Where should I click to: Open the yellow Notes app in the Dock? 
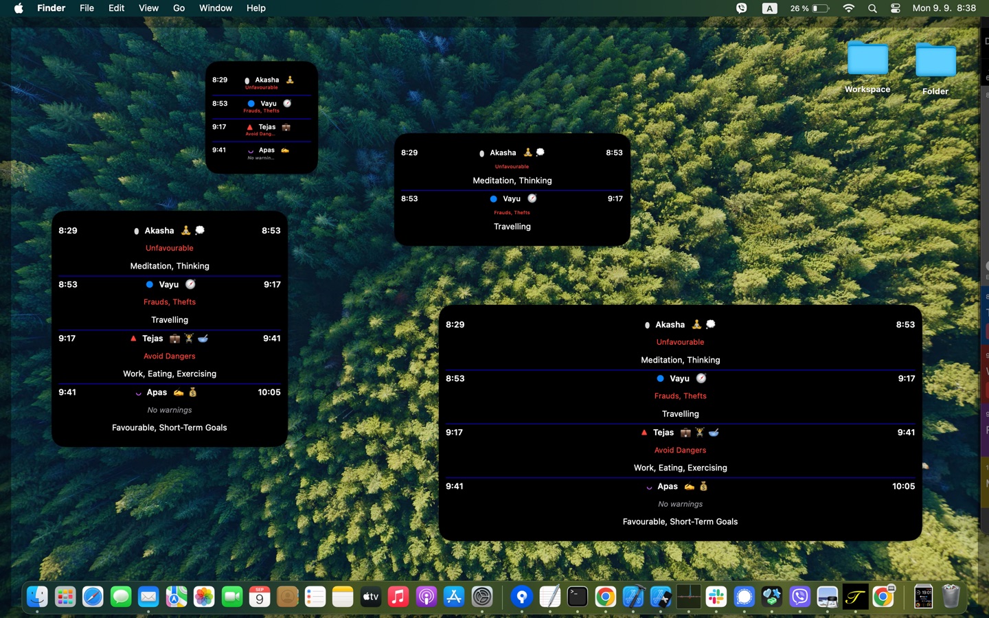pos(343,597)
